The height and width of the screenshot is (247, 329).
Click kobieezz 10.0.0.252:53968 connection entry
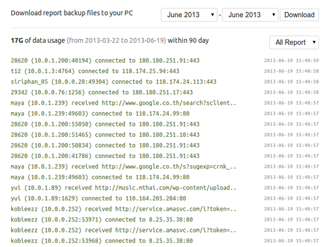coord(102,240)
